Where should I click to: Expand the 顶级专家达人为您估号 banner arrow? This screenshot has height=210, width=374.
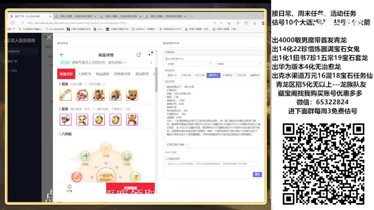[151, 62]
